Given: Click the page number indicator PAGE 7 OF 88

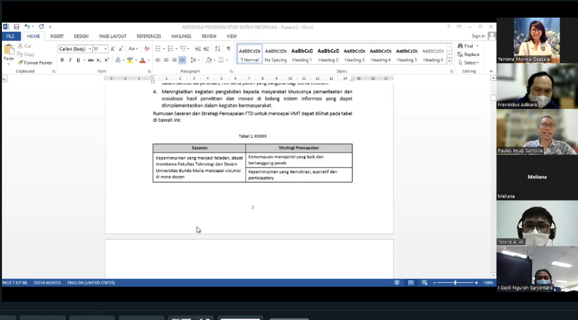Looking at the screenshot, I should pyautogui.click(x=15, y=282).
